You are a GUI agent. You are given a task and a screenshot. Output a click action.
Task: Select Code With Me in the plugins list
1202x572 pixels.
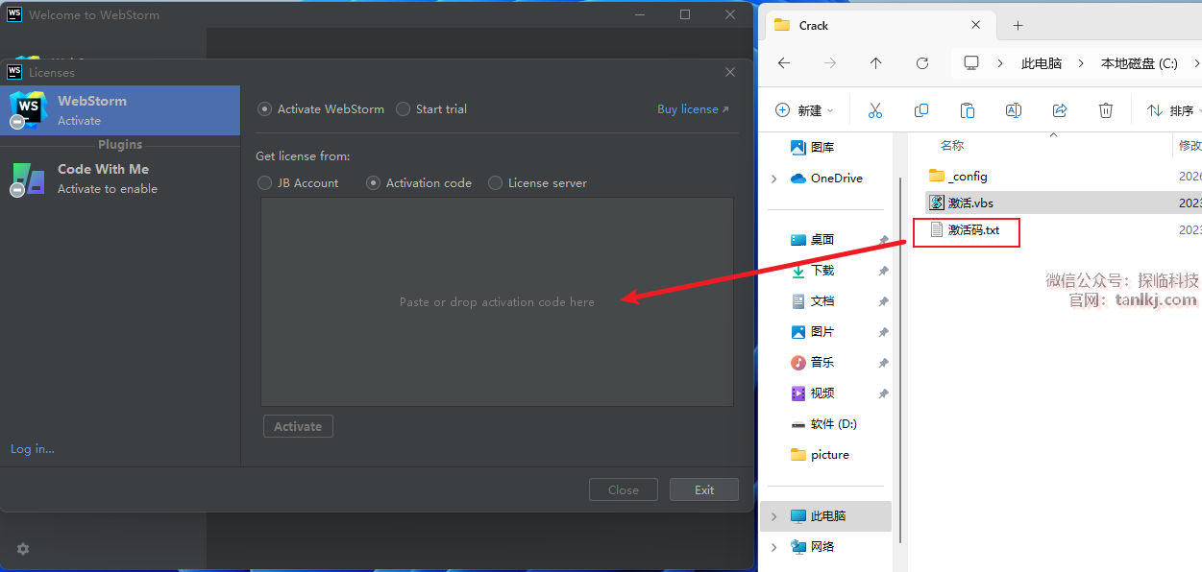(x=103, y=178)
